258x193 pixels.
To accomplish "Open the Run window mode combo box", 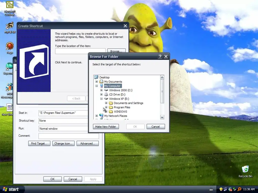I will point(63,128).
